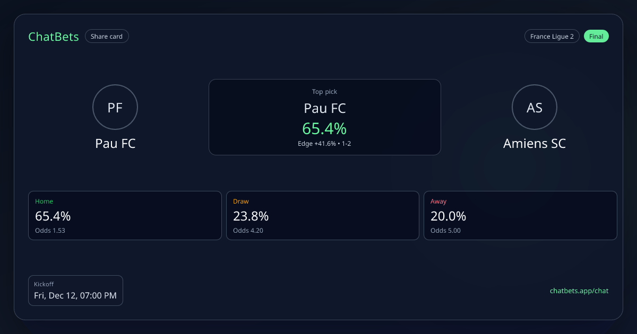This screenshot has width=637, height=334.
Task: Click the PF team crest circle
Action: pos(115,108)
